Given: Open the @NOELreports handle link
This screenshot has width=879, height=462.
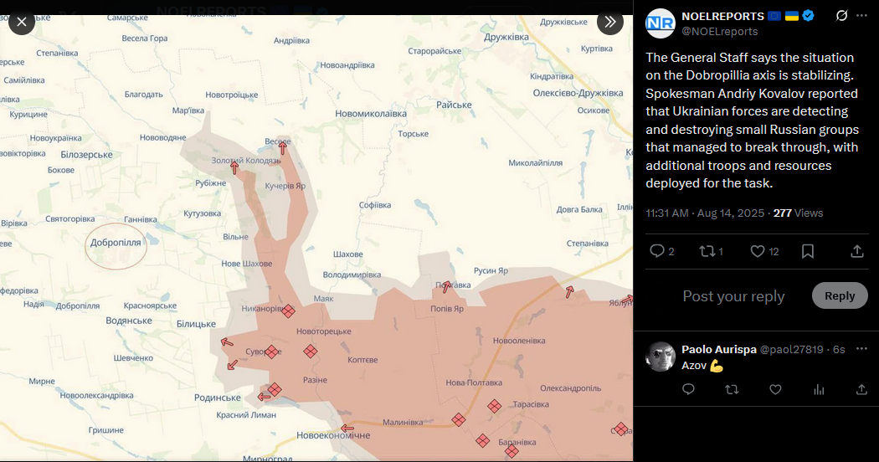Looking at the screenshot, I should click(719, 32).
